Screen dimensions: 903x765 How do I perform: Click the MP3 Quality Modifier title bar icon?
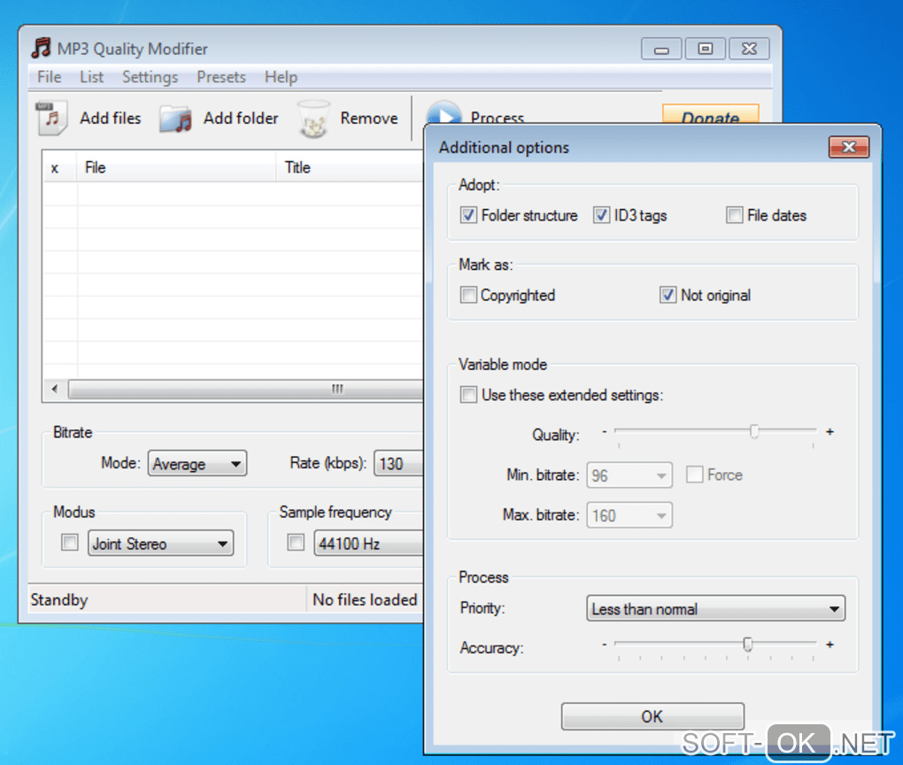tap(41, 48)
